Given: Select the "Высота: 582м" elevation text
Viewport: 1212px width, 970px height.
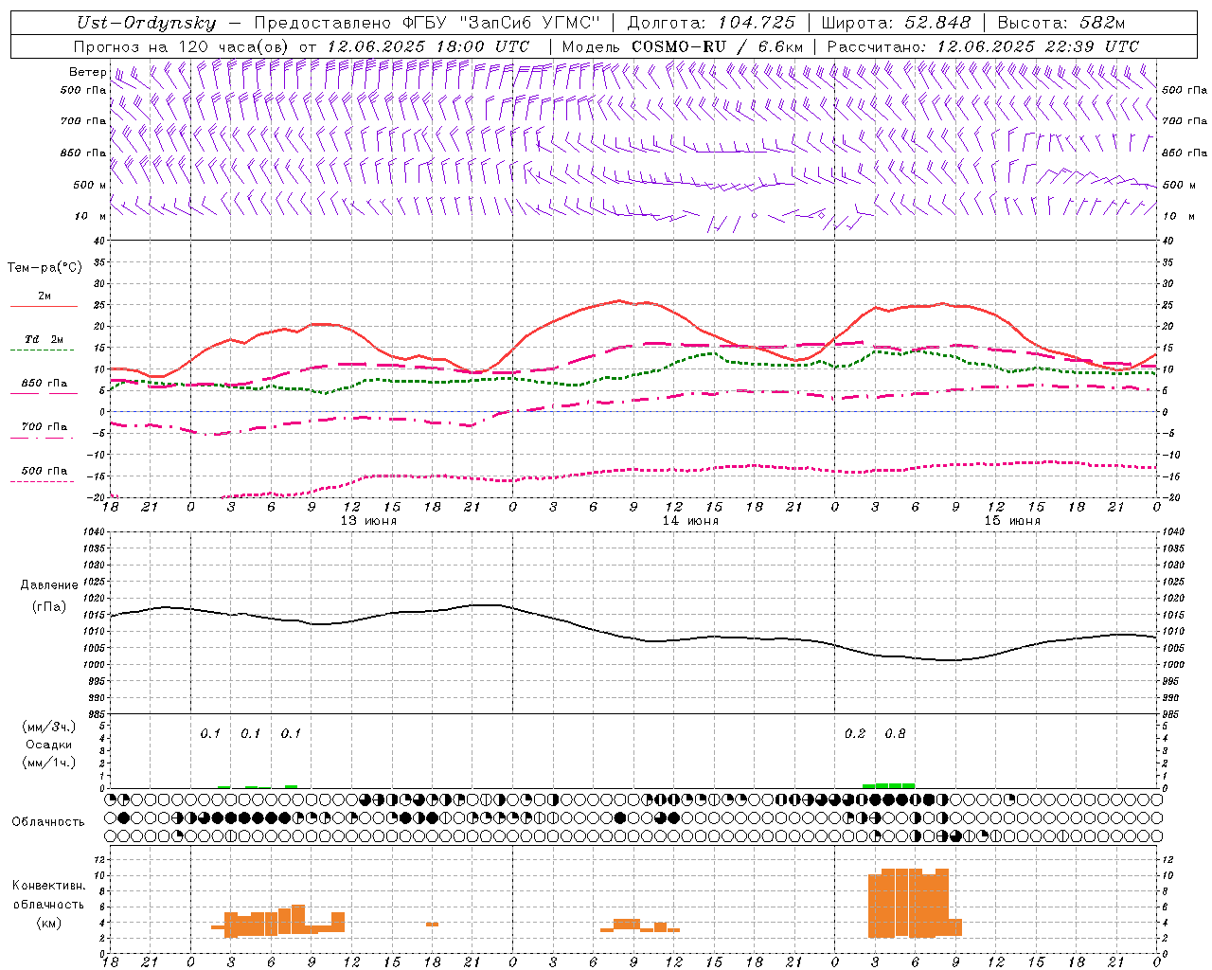Looking at the screenshot, I should pyautogui.click(x=1061, y=23).
